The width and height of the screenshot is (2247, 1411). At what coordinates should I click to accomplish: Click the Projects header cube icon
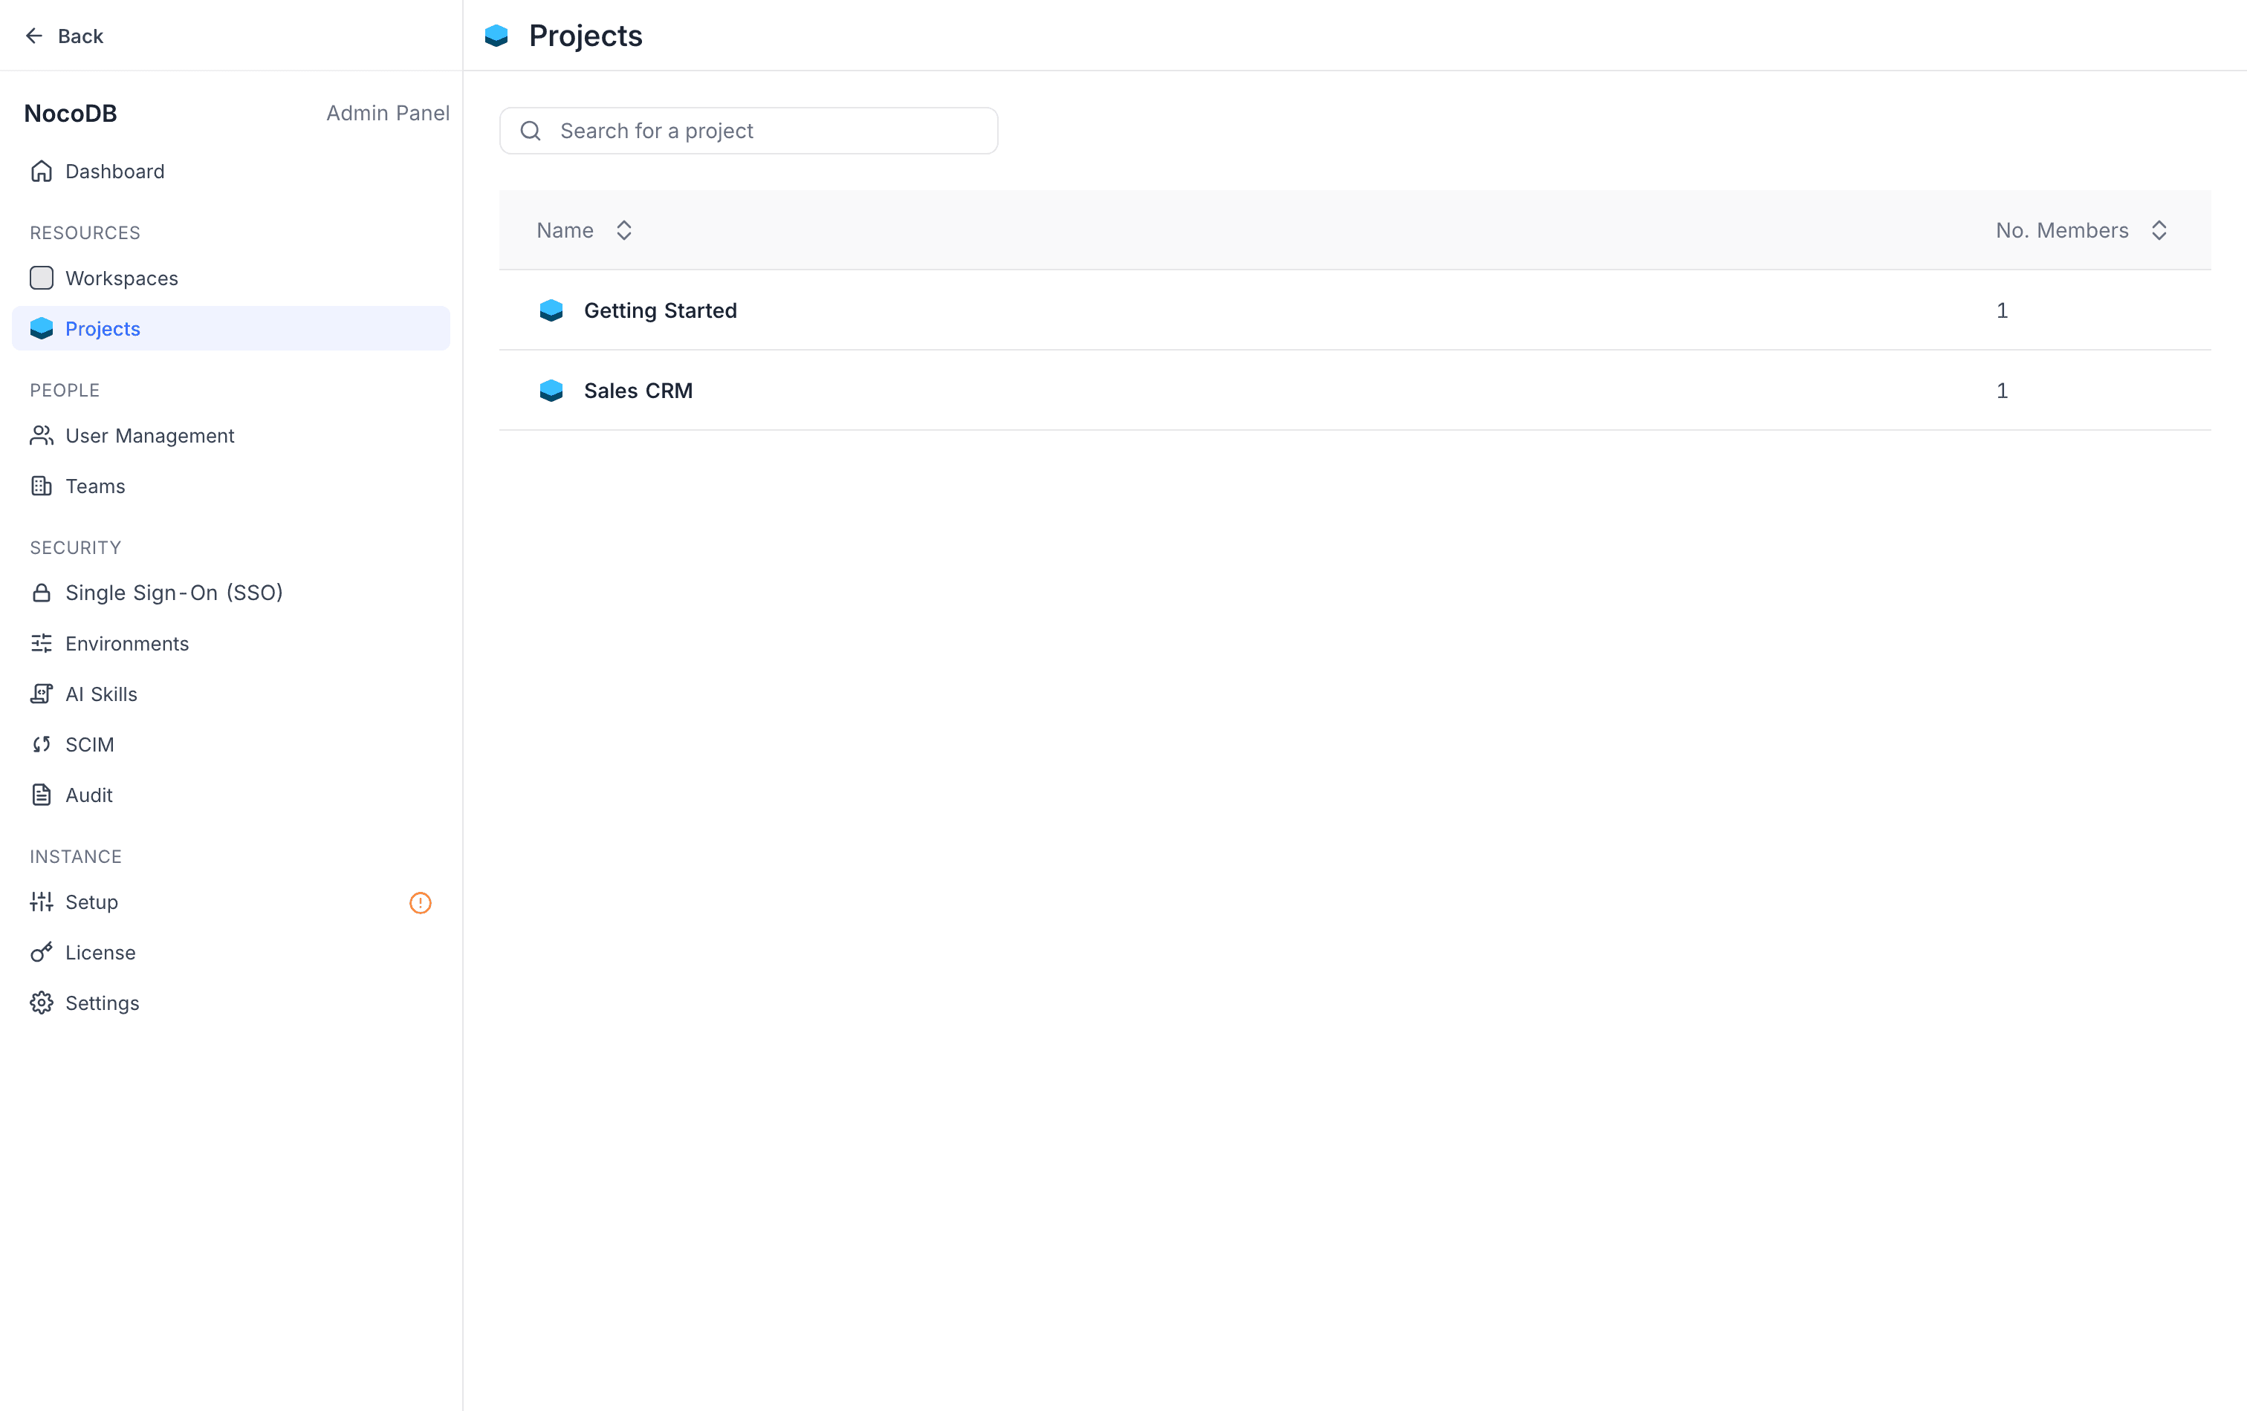(x=496, y=36)
